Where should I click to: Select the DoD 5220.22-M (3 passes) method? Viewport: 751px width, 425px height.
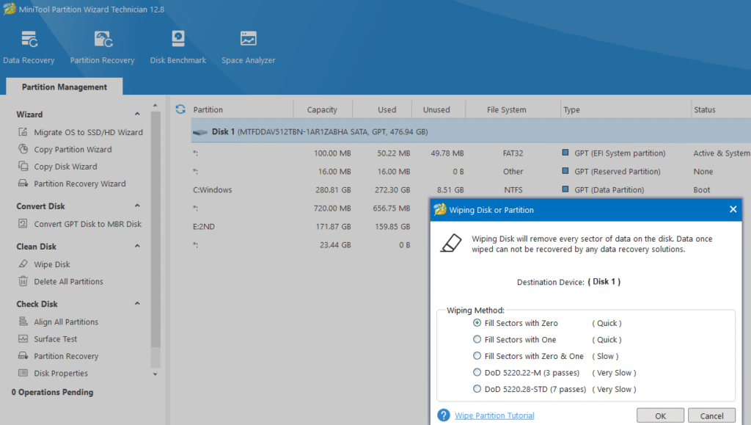(x=477, y=372)
